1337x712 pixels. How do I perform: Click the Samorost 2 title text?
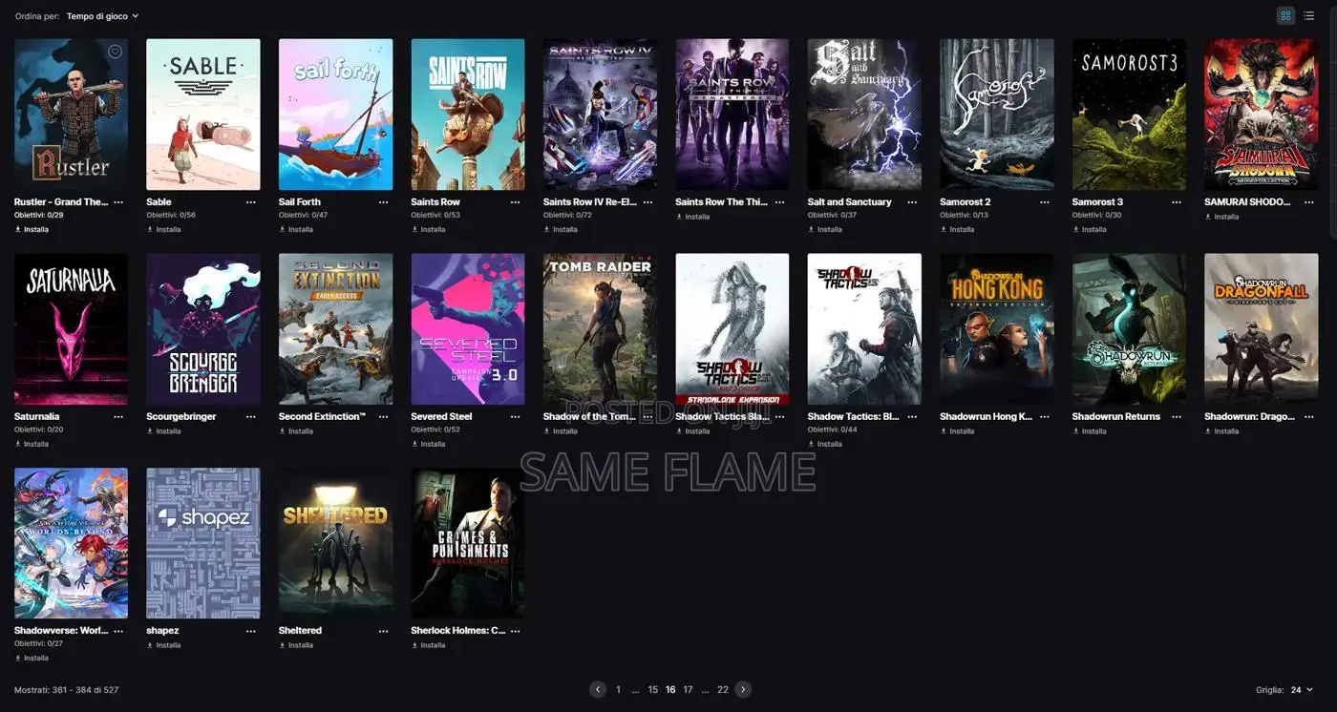pos(965,202)
